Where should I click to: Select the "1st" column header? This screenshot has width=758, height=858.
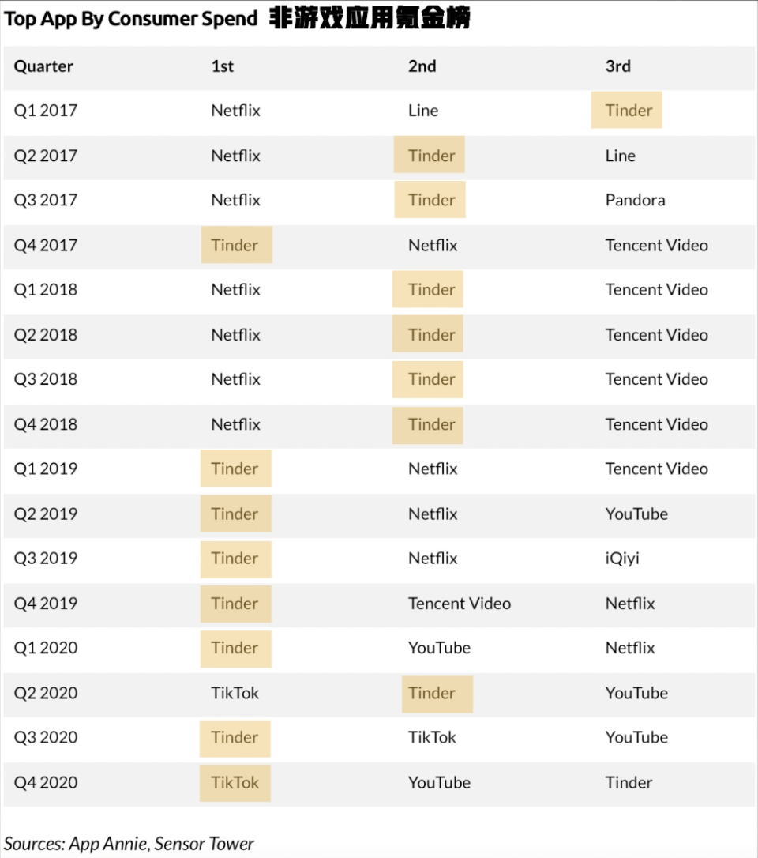[x=222, y=66]
